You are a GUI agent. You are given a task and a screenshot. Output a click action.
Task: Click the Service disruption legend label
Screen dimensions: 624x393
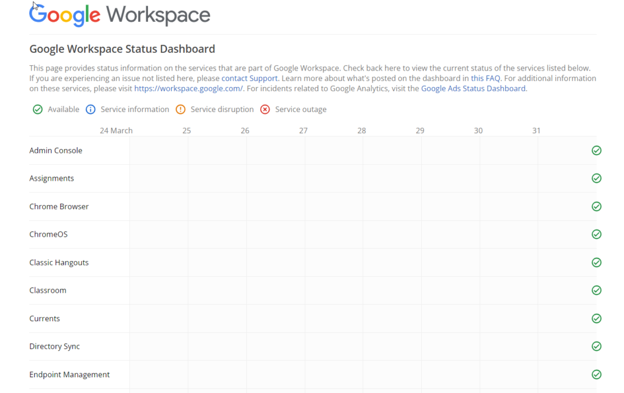pos(222,110)
